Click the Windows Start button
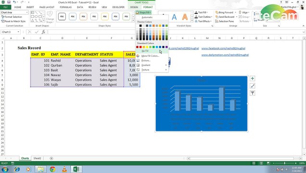306x173 pixels. click(x=5, y=169)
